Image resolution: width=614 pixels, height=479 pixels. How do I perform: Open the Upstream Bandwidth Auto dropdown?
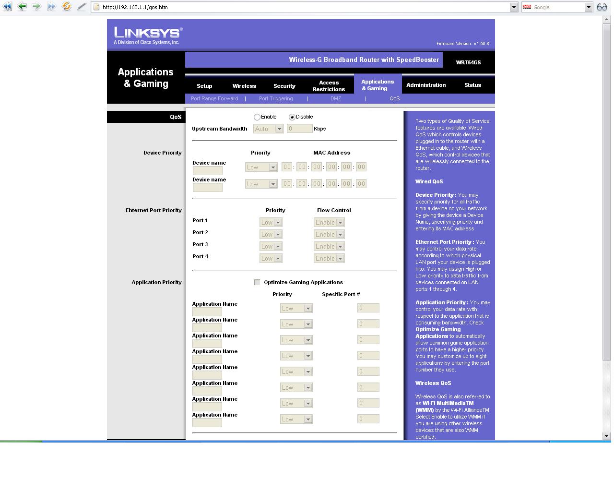269,129
